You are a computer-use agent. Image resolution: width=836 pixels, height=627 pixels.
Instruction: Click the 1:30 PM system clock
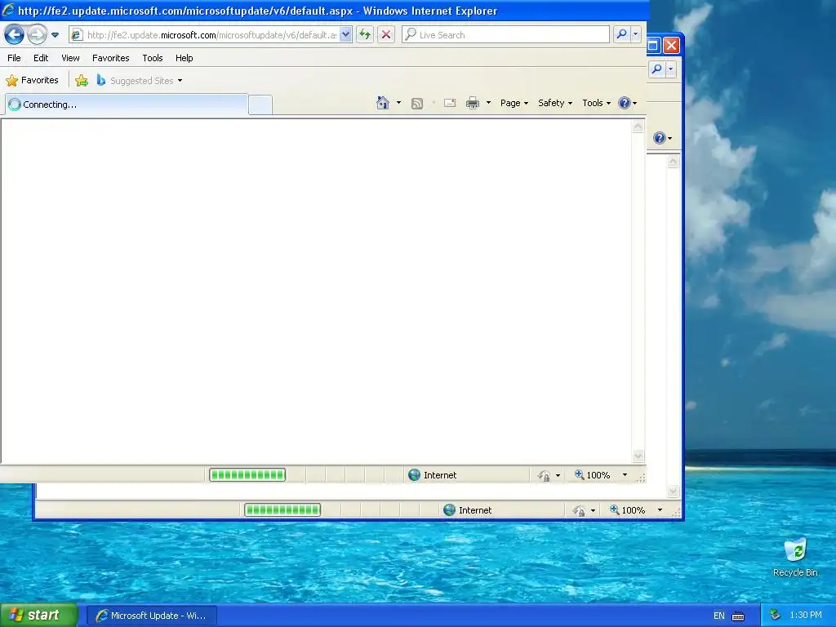[x=806, y=616]
